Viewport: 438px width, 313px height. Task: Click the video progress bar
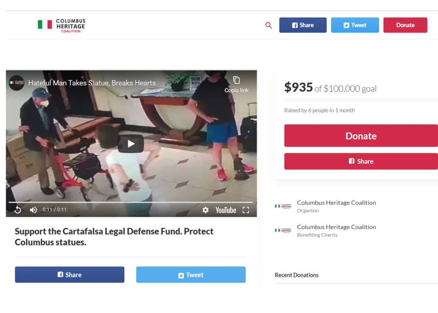(x=131, y=202)
